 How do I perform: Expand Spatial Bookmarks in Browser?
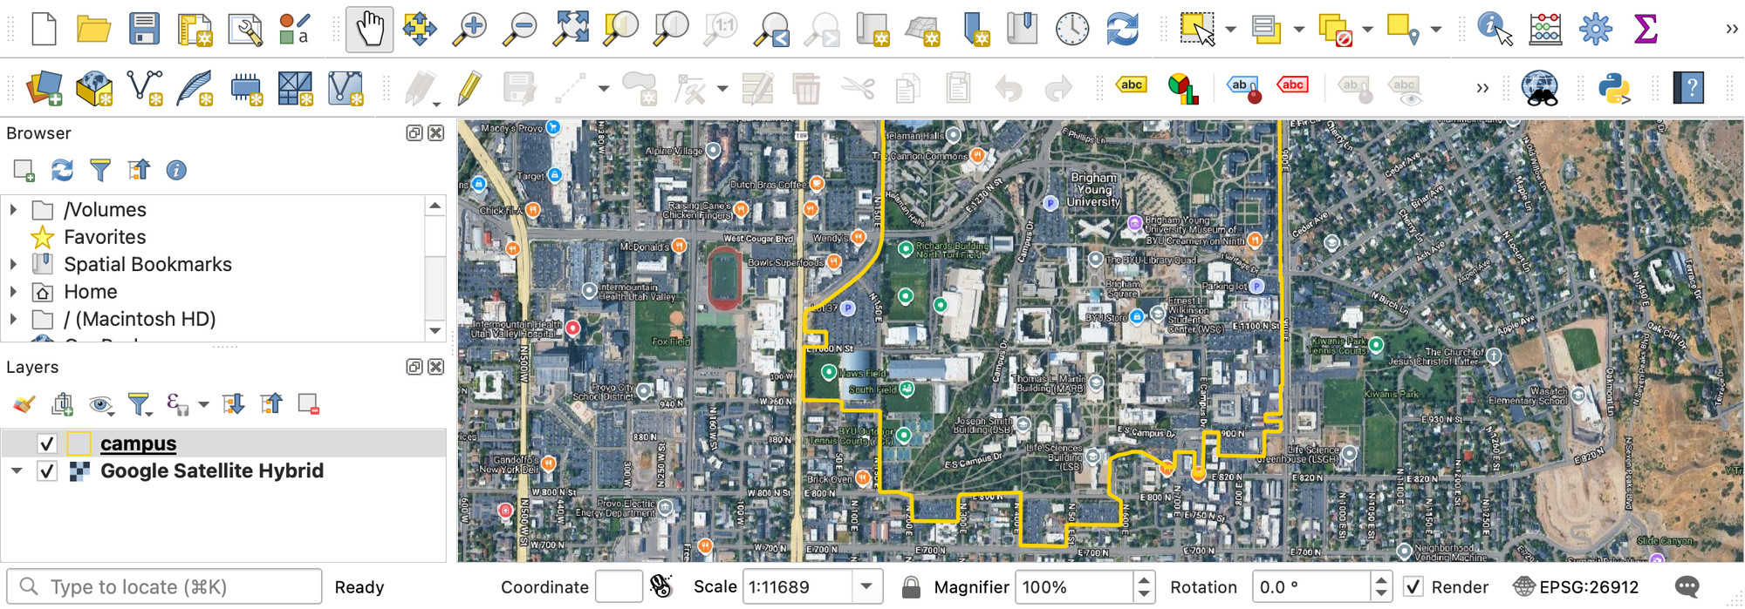click(x=13, y=264)
